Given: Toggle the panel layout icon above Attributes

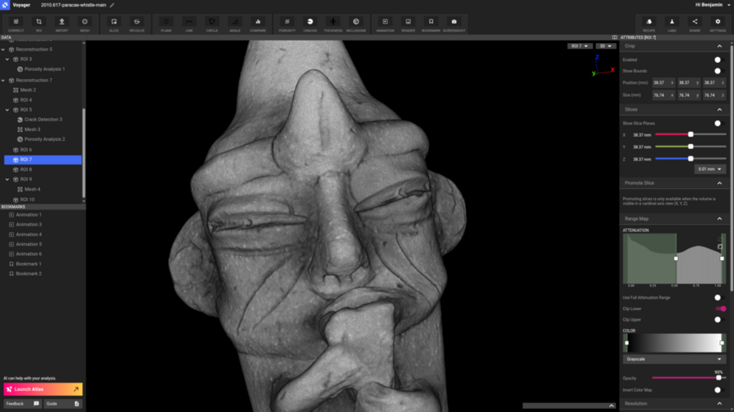Looking at the screenshot, I should [615, 37].
